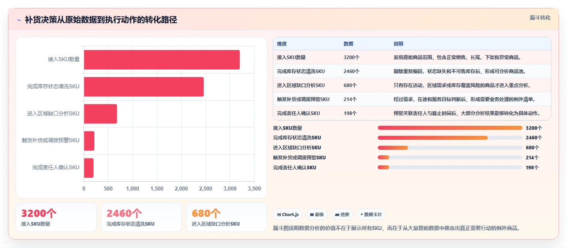The width and height of the screenshot is (567, 248).
Task: Click the 接入SKU数量 chart axis label
Action: tap(64, 60)
